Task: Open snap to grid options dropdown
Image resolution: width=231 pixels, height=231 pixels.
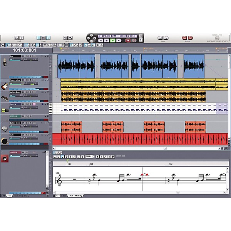Action: [29, 45]
